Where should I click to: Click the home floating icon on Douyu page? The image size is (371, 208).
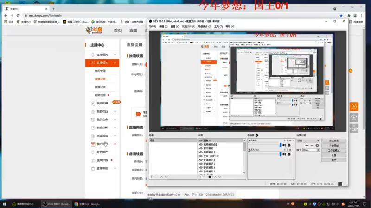point(354,117)
